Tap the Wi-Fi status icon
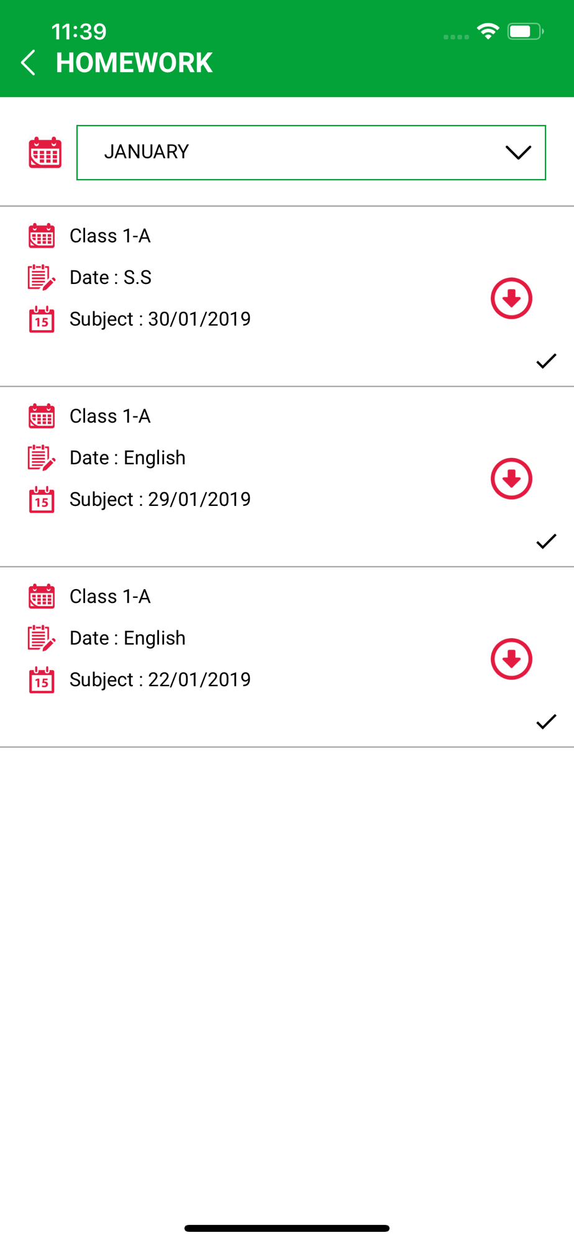This screenshot has height=1243, width=574. [488, 31]
